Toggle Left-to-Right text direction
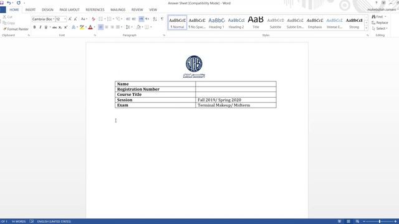Viewport: 399px width, 224px height. [x=142, y=19]
